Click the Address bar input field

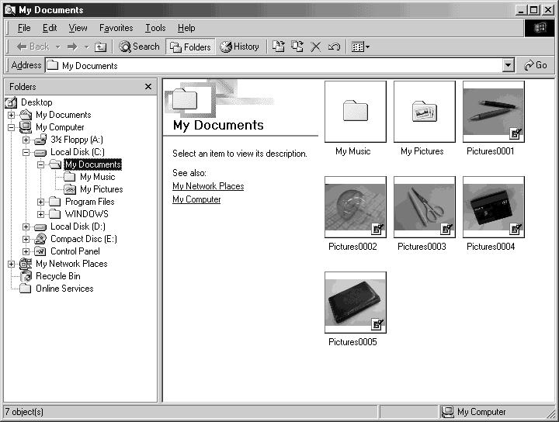274,65
